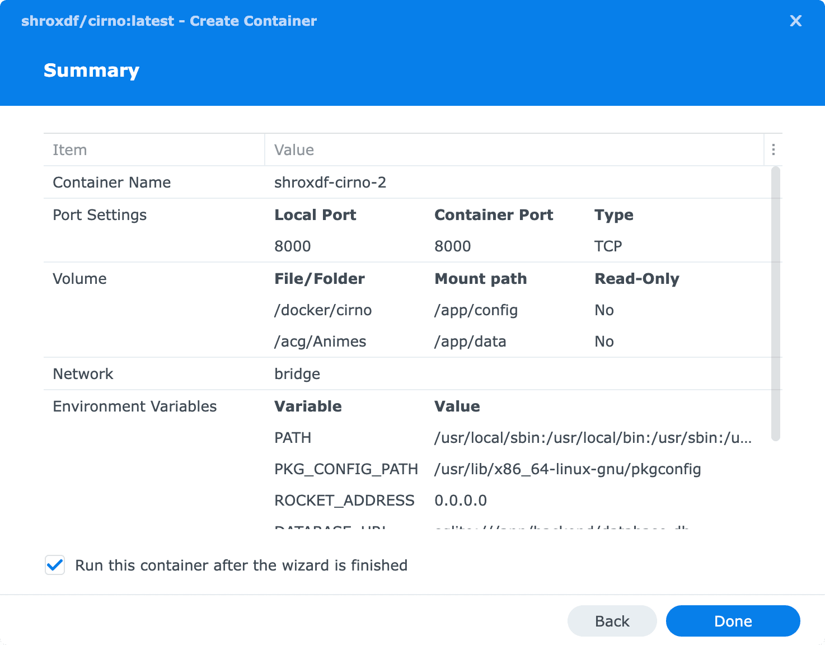
Task: Click the mount path /app/config
Action: [476, 310]
